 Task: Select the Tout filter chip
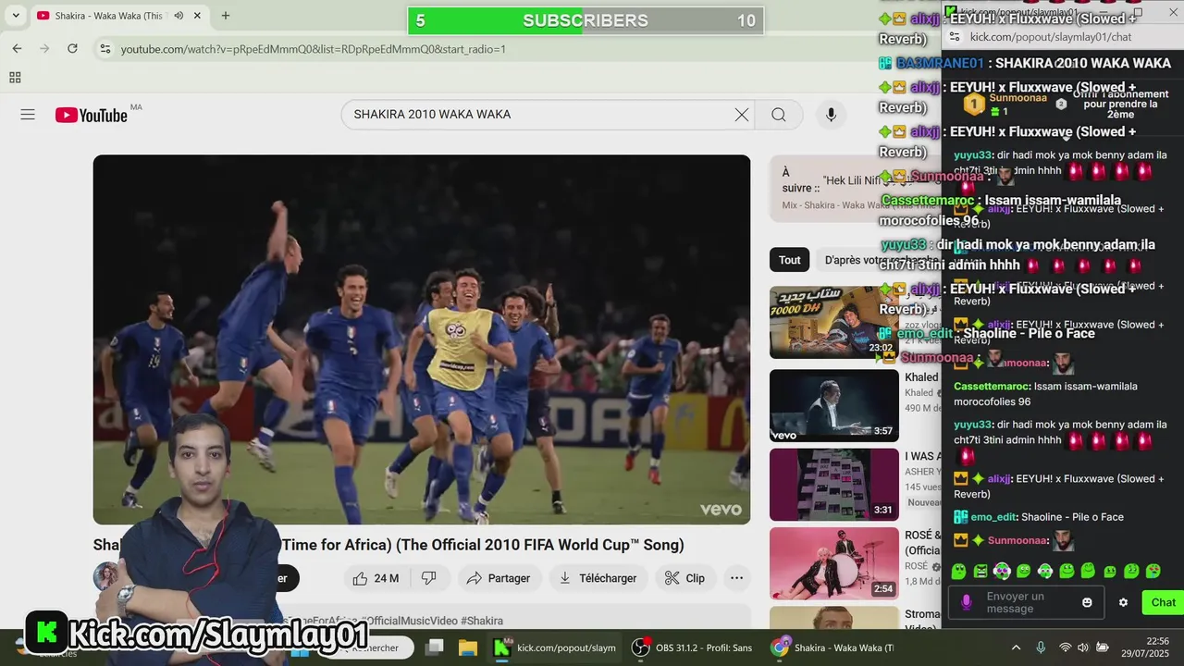pyautogui.click(x=789, y=260)
